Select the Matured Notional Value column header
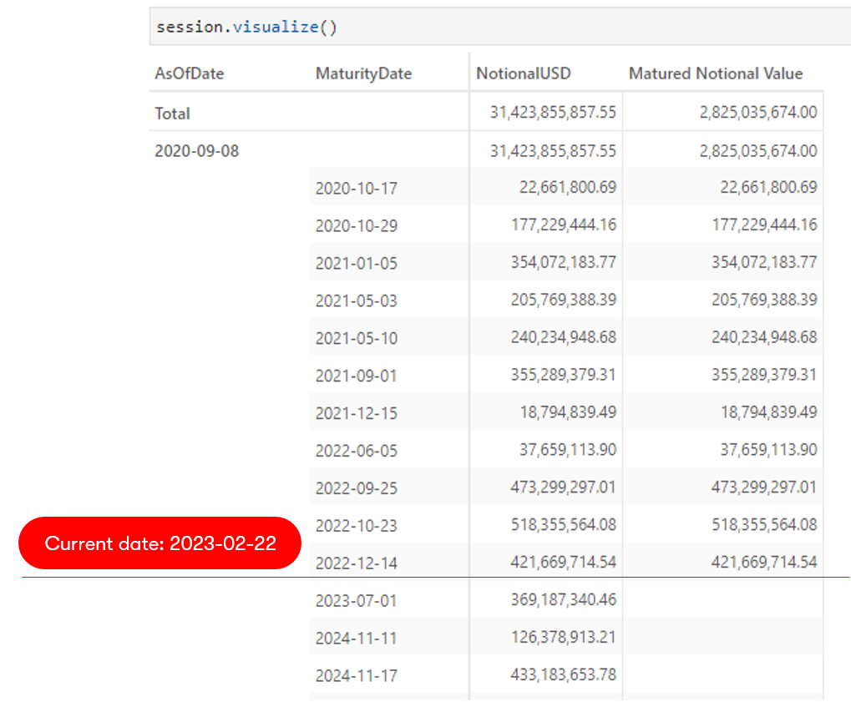 (716, 73)
